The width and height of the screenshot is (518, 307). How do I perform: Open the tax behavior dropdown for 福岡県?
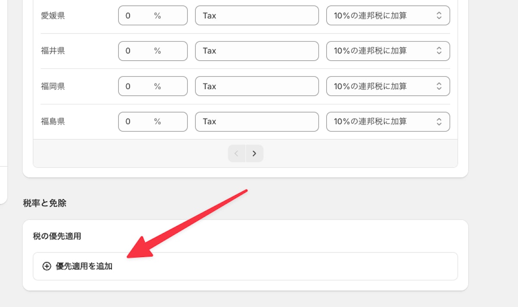388,86
